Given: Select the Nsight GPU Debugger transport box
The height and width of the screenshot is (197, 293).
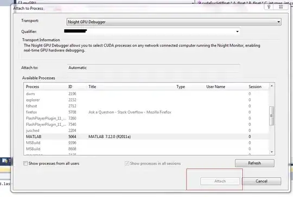Looking at the screenshot, I should click(x=174, y=22).
